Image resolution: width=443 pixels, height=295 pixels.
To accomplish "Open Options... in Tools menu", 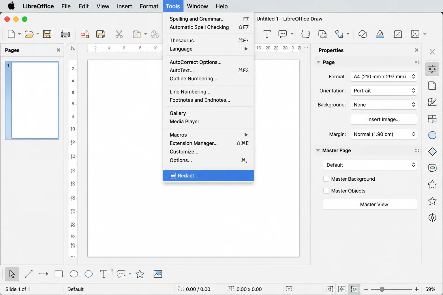I will tap(208, 160).
